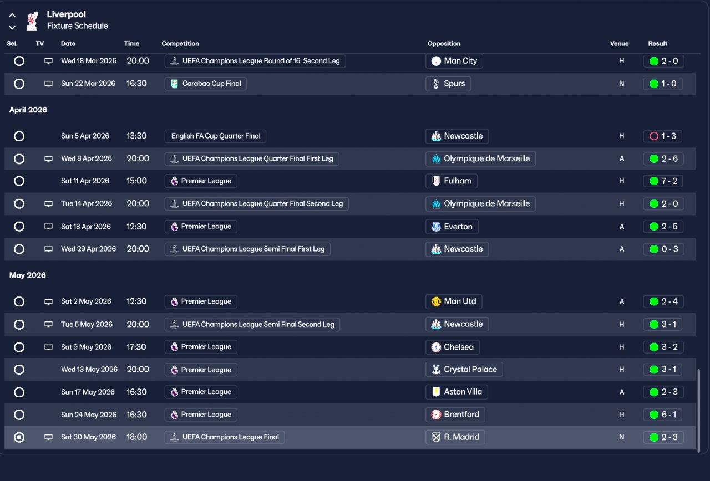The height and width of the screenshot is (481, 710).
Task: Click green win indicator for Fulham 7 - 2
Action: [x=654, y=181]
